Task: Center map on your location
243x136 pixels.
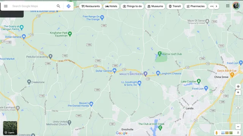Action: [x=238, y=87]
